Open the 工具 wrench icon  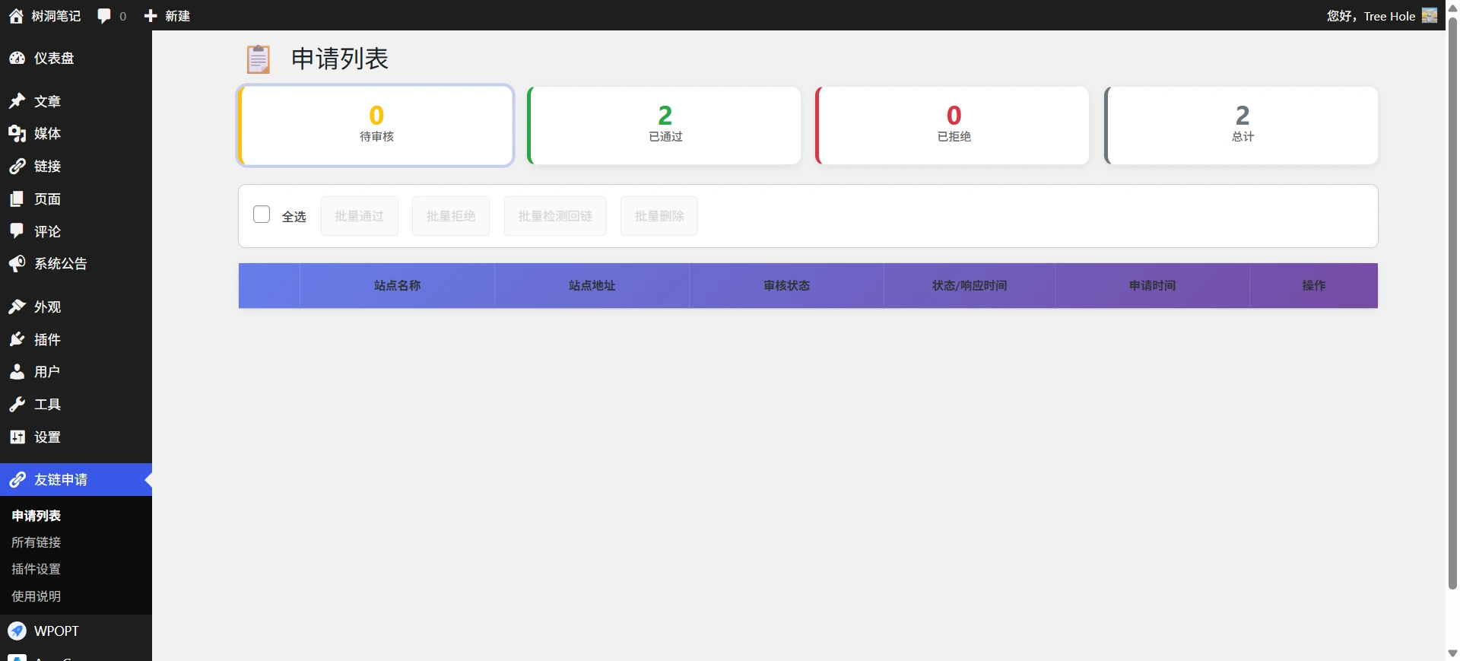pyautogui.click(x=17, y=405)
